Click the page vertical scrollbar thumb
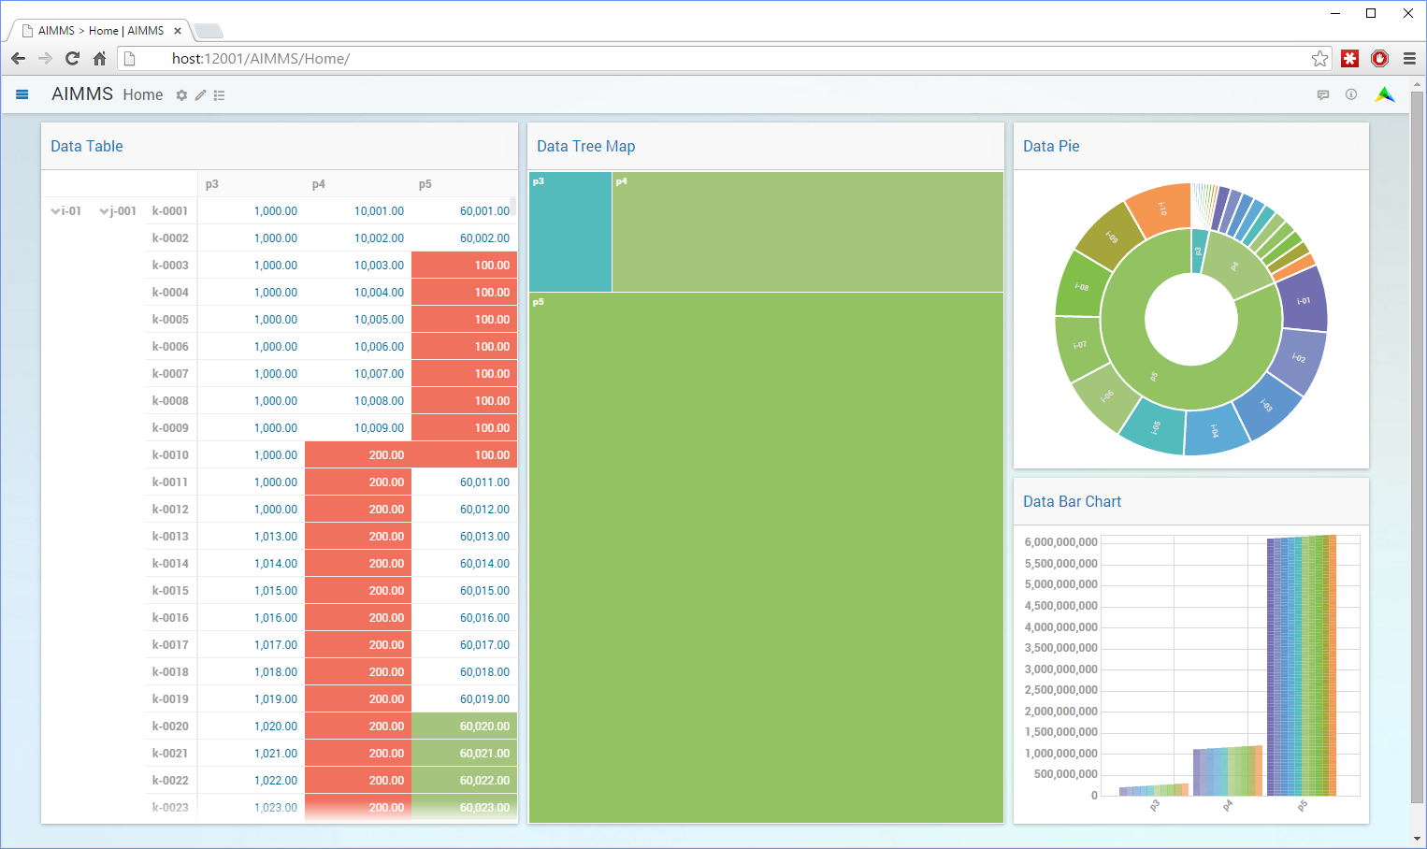 1418,446
